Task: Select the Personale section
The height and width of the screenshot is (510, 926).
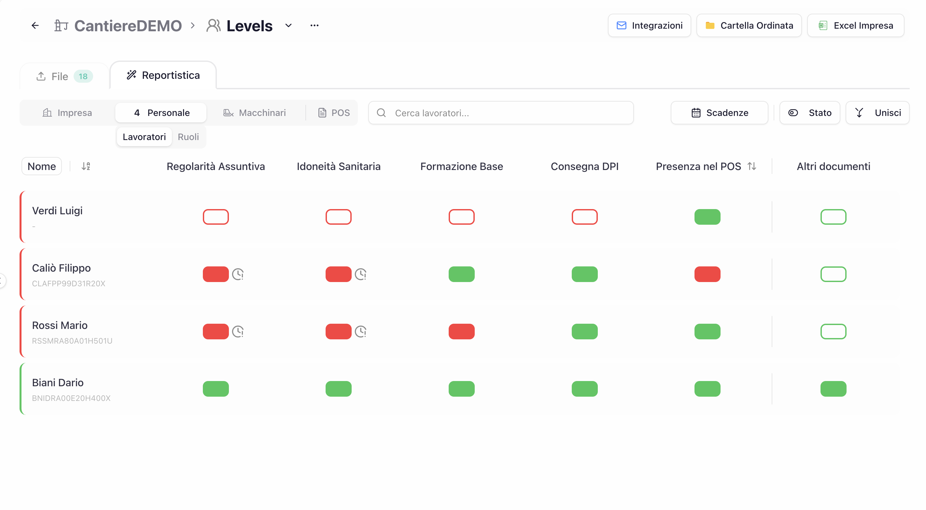Action: (161, 113)
